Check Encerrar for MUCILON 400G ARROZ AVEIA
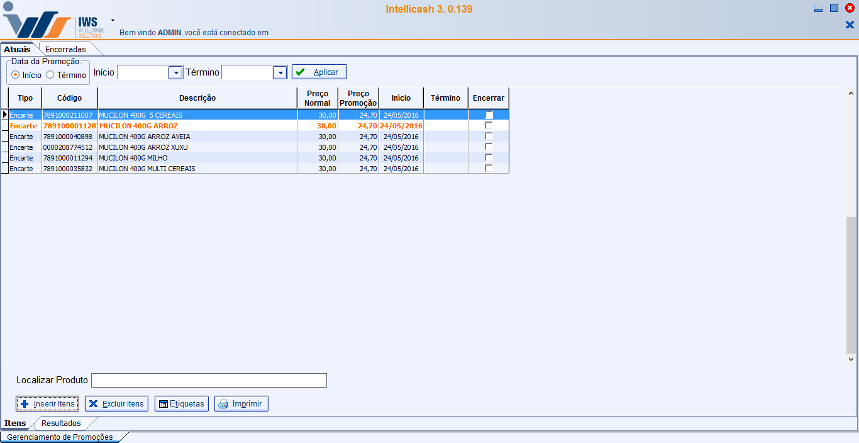The image size is (859, 443). pyautogui.click(x=489, y=137)
